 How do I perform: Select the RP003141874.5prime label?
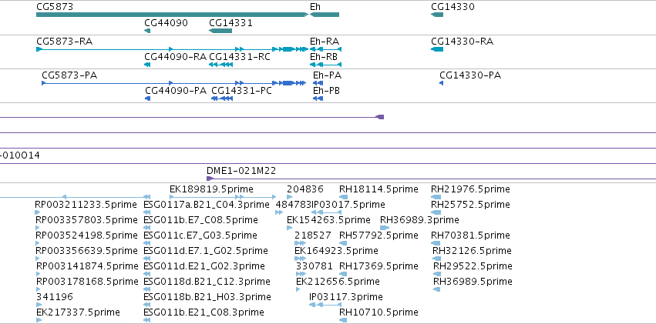click(87, 266)
